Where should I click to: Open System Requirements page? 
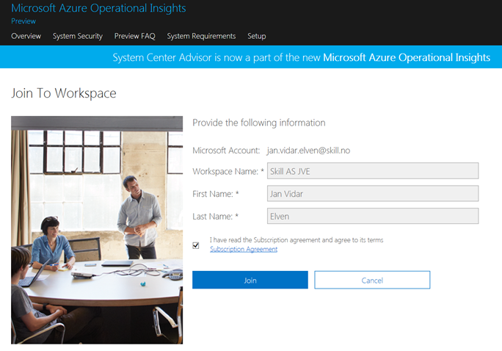click(x=201, y=36)
